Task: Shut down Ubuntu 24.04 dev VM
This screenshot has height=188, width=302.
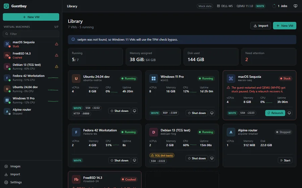Action: pos(119,111)
